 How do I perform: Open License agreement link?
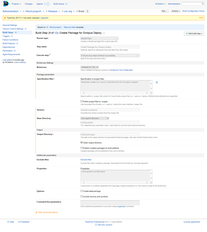point(192,222)
